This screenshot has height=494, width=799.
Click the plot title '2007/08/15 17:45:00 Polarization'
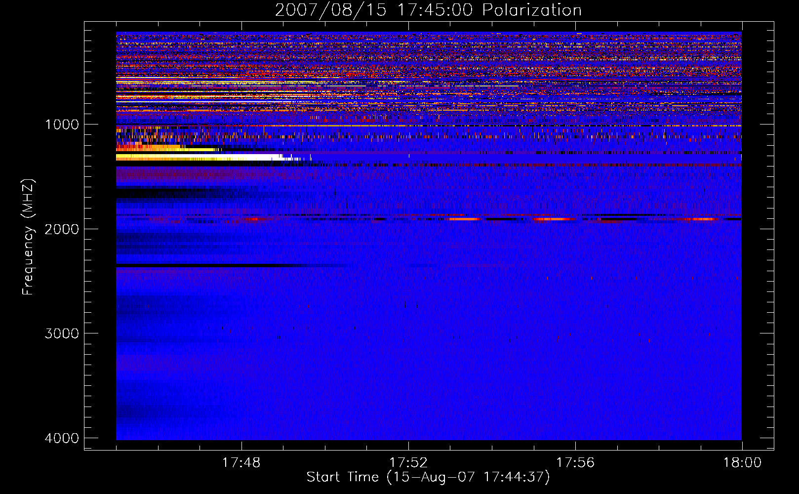coord(428,10)
